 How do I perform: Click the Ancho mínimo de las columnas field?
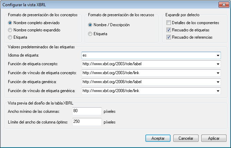(87, 111)
